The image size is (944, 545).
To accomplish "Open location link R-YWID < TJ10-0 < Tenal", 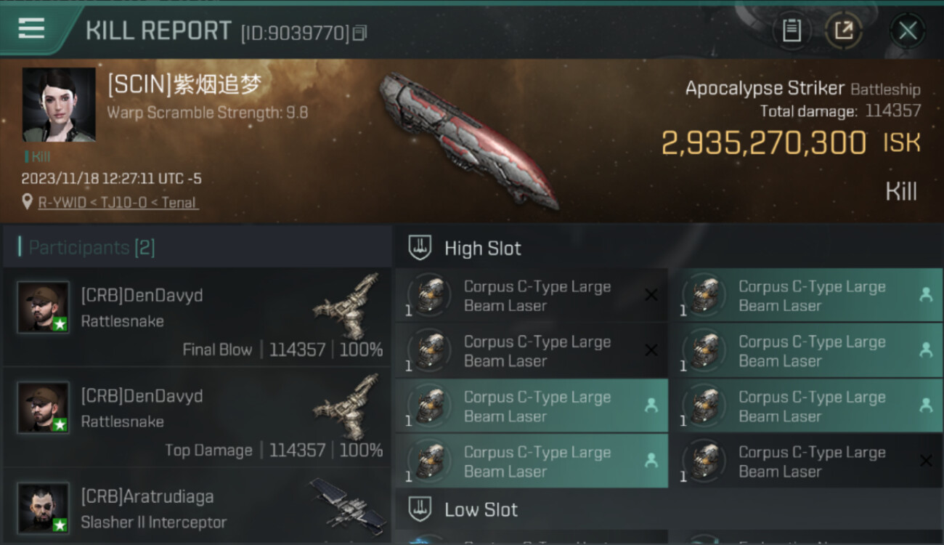I will point(118,203).
